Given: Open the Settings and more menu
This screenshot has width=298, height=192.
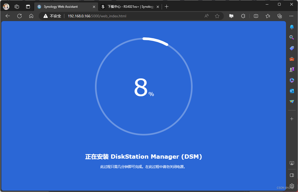Looking at the screenshot, I should click(291, 16).
